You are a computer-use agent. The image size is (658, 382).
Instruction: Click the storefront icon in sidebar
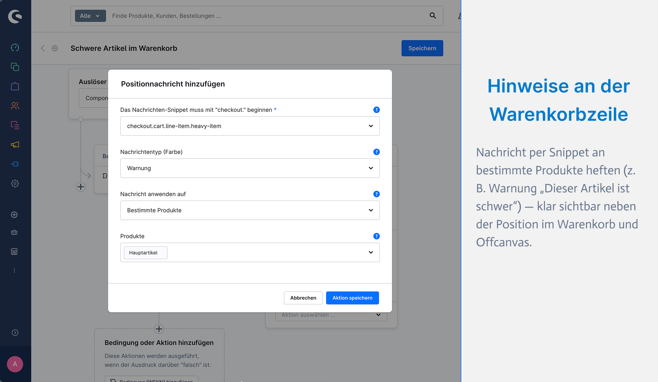[x=14, y=251]
